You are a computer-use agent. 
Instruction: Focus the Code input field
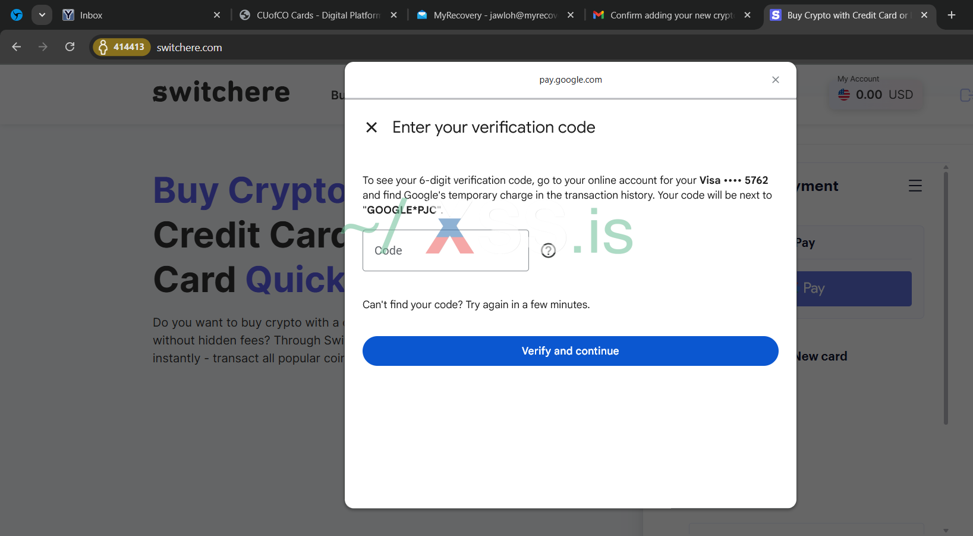[446, 250]
